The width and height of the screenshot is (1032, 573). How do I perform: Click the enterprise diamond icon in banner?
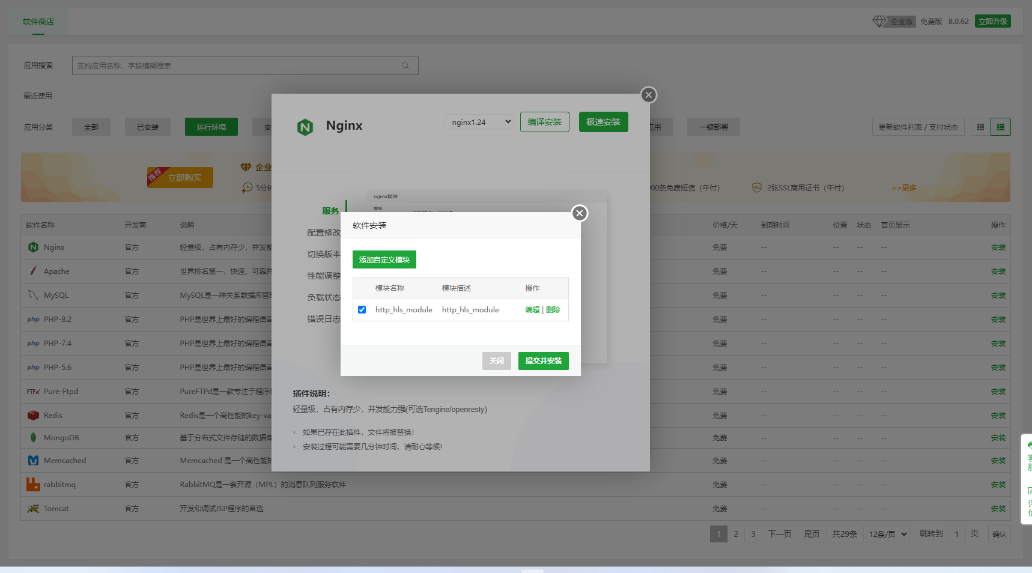(246, 167)
